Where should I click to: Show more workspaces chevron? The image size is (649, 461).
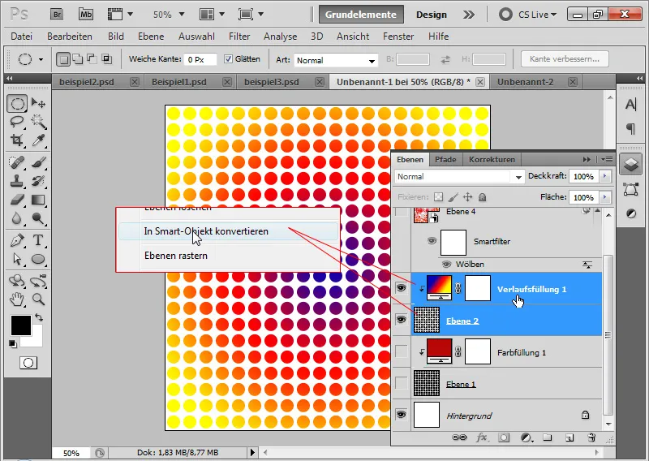click(469, 15)
